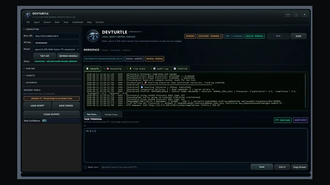Click the graph icon on Timeline tab

175,69
